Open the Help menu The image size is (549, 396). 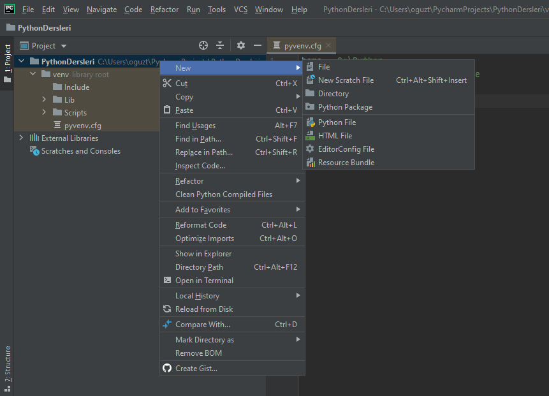point(299,10)
